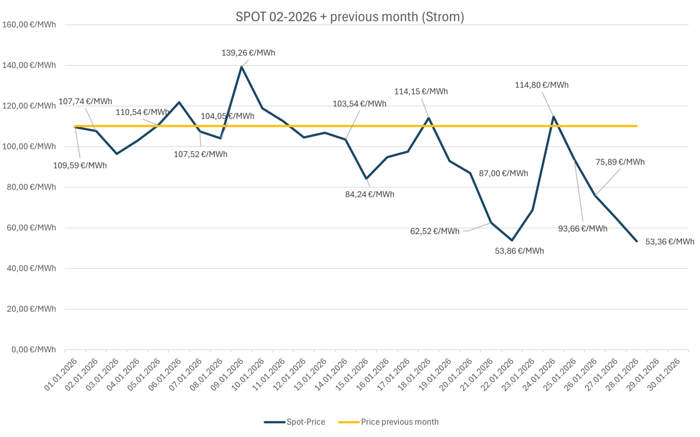The width and height of the screenshot is (700, 437).
Task: Select the 53,86 €/MWh data label
Action: pos(519,251)
